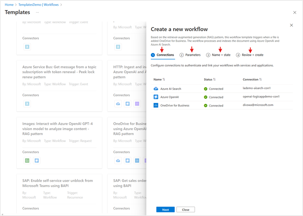Click connected status check for Azure AI Search
This screenshot has height=216, width=303.
[206, 89]
